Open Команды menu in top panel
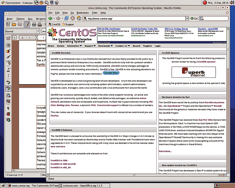Image resolution: width=235 pixels, height=188 pixels. tap(27, 3)
